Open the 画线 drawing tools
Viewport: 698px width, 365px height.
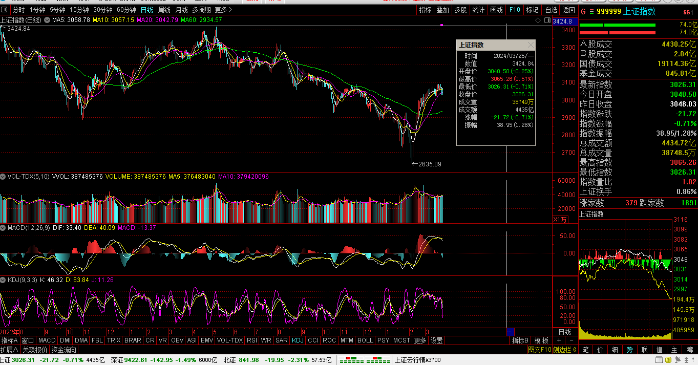point(496,10)
